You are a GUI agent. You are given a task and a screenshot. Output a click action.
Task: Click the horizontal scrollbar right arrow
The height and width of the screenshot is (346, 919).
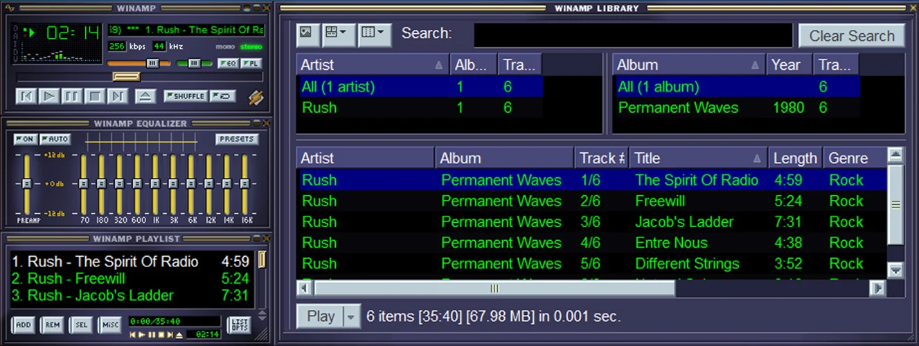(x=877, y=288)
